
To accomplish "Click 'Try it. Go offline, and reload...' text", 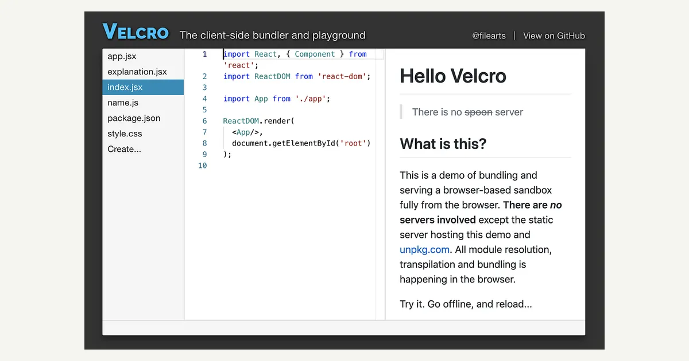I will click(x=466, y=304).
